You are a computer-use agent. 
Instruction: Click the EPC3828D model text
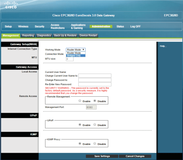tap(171, 15)
